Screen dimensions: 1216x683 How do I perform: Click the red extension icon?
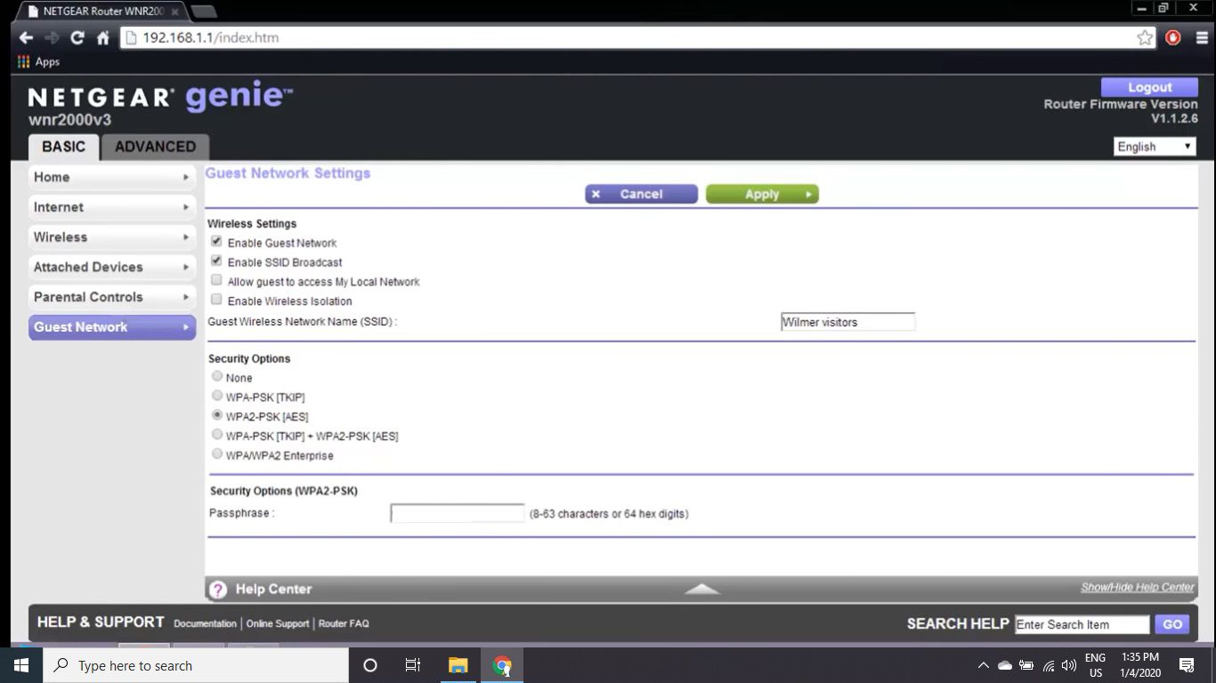pos(1173,37)
